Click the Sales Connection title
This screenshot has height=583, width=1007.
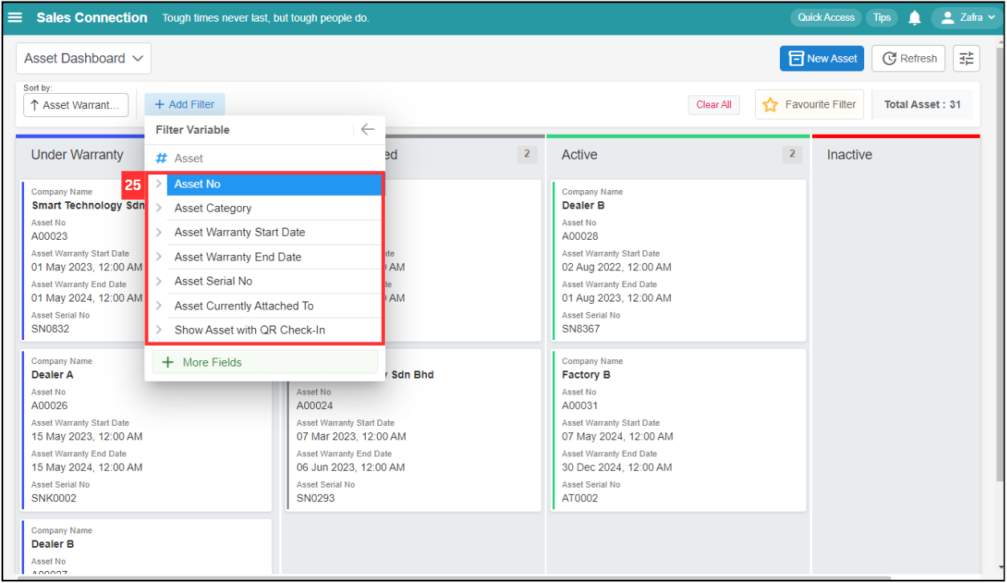coord(91,18)
